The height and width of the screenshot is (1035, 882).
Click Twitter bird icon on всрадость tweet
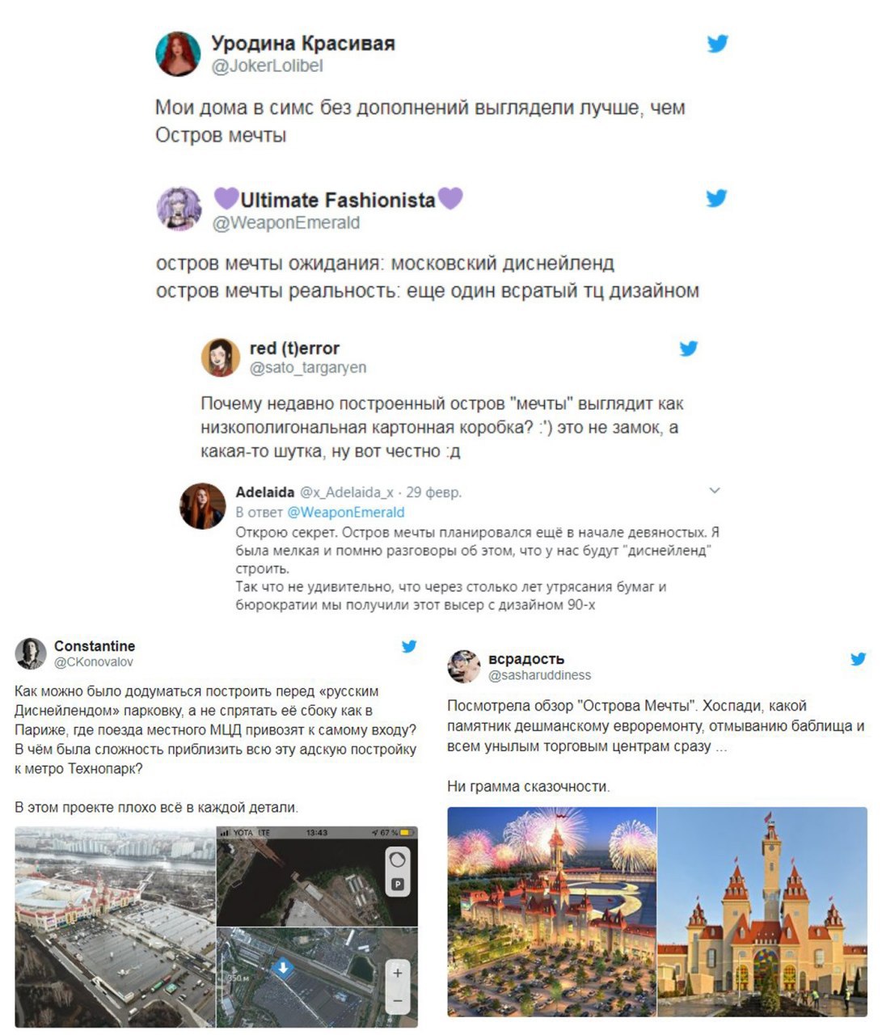tap(858, 659)
